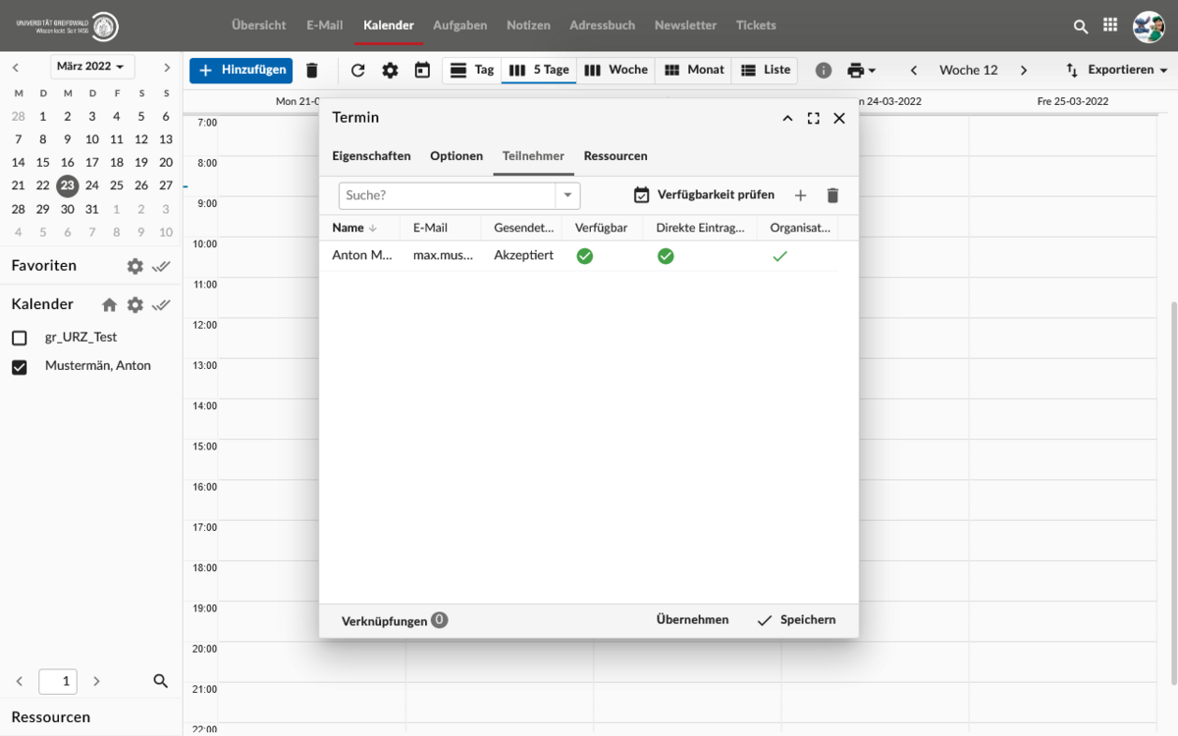Click the participant search input field

click(447, 195)
